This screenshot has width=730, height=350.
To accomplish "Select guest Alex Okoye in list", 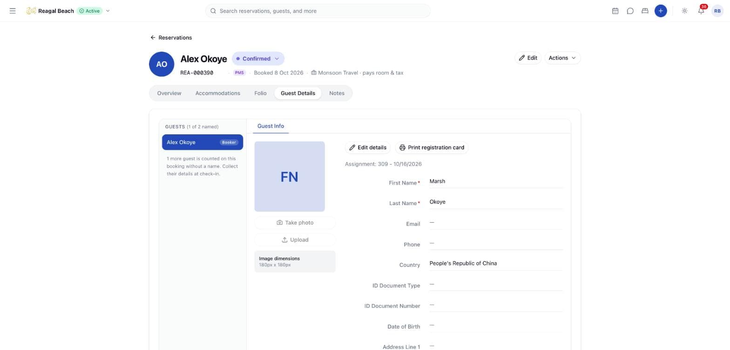I will click(203, 142).
